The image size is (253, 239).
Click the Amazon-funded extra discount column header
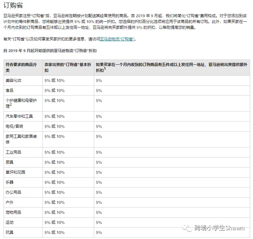point(172,67)
